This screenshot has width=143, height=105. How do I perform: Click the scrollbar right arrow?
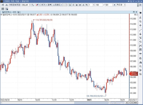click(x=109, y=103)
